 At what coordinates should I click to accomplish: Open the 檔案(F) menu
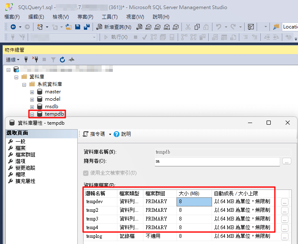[12, 17]
